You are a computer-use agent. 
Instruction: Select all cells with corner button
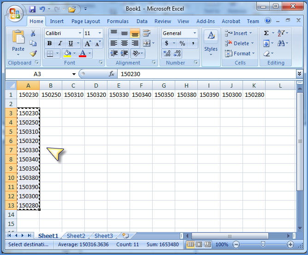pyautogui.click(x=11, y=85)
